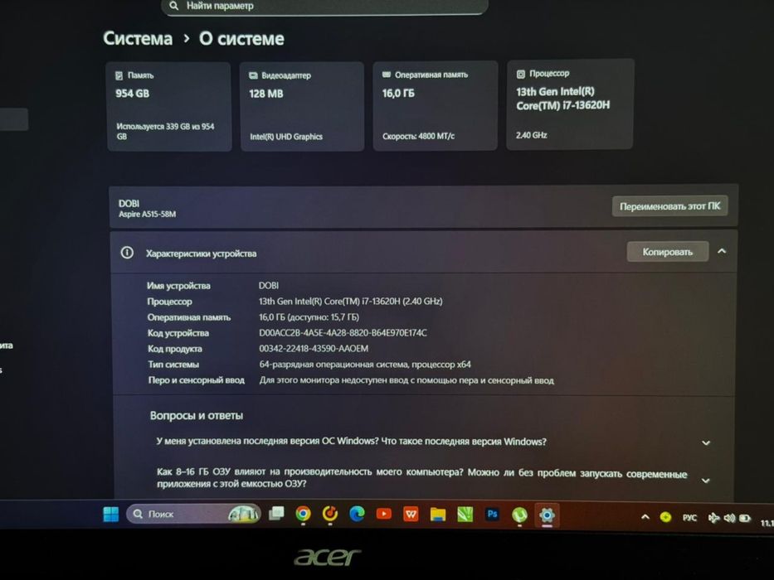
Task: Click the info icon beside Характеристики устройства
Action: coord(127,253)
